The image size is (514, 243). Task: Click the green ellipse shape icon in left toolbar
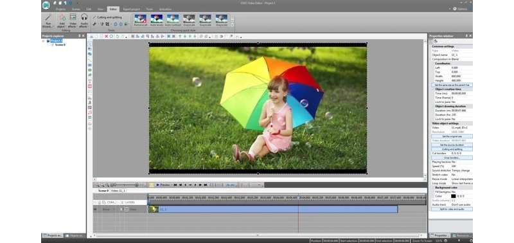[x=90, y=70]
